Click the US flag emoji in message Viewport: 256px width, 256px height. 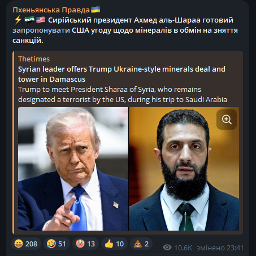pyautogui.click(x=41, y=20)
